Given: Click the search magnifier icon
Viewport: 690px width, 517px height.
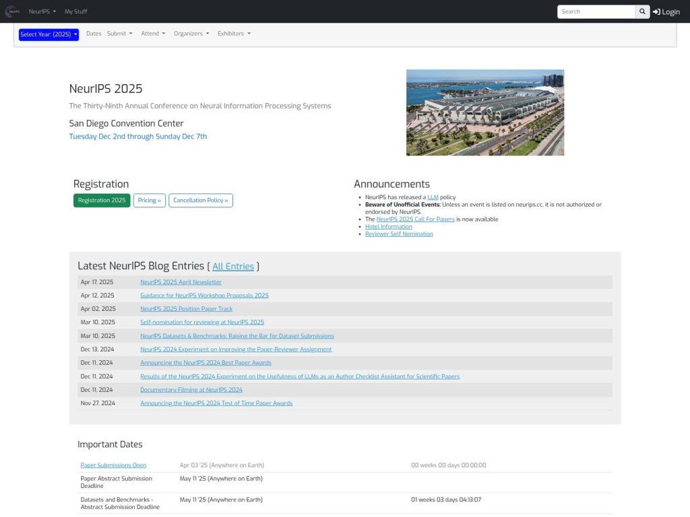Looking at the screenshot, I should 641,11.
